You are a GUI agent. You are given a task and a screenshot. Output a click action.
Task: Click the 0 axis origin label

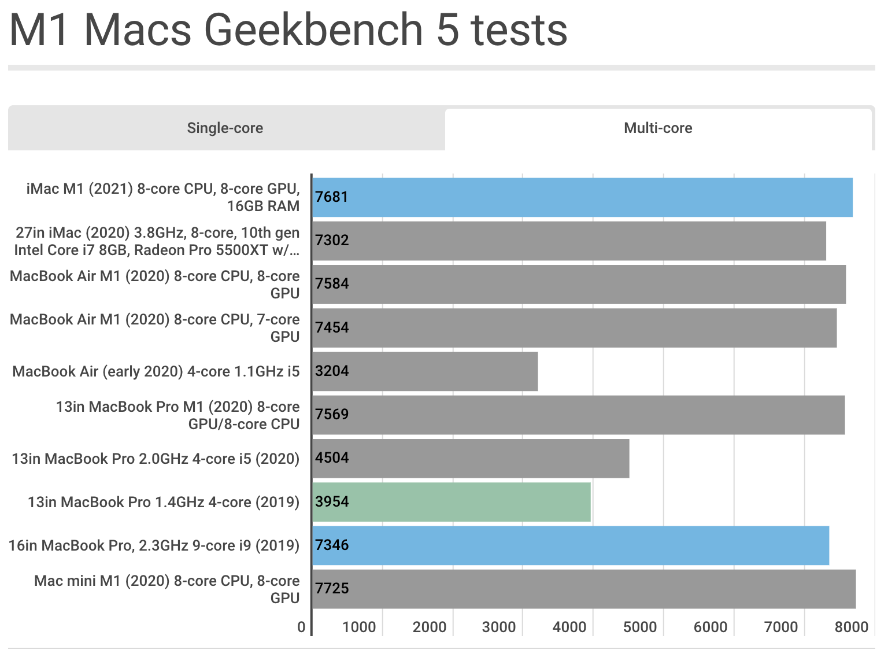click(x=301, y=626)
